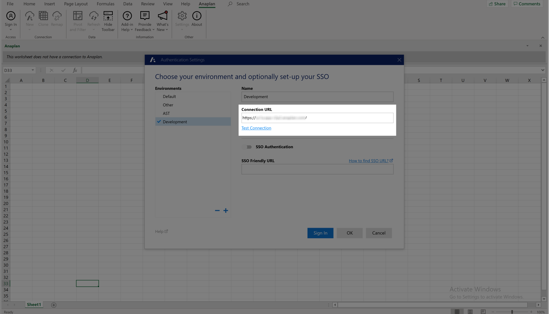This screenshot has height=314, width=549.
Task: Click the Name input field
Action: click(x=317, y=97)
